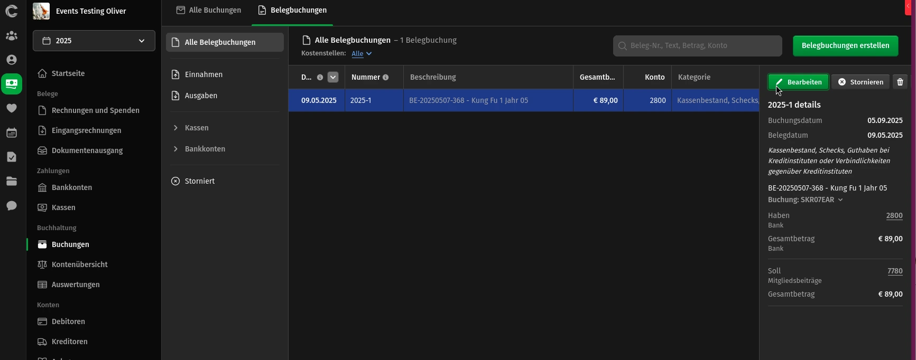916x360 pixels.
Task: Toggle the date column sort arrow
Action: (x=332, y=77)
